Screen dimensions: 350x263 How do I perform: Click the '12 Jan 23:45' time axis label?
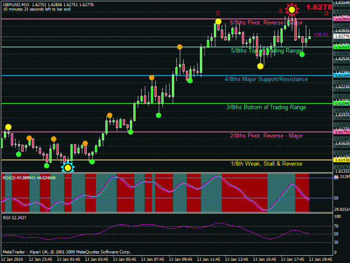click(x=41, y=260)
